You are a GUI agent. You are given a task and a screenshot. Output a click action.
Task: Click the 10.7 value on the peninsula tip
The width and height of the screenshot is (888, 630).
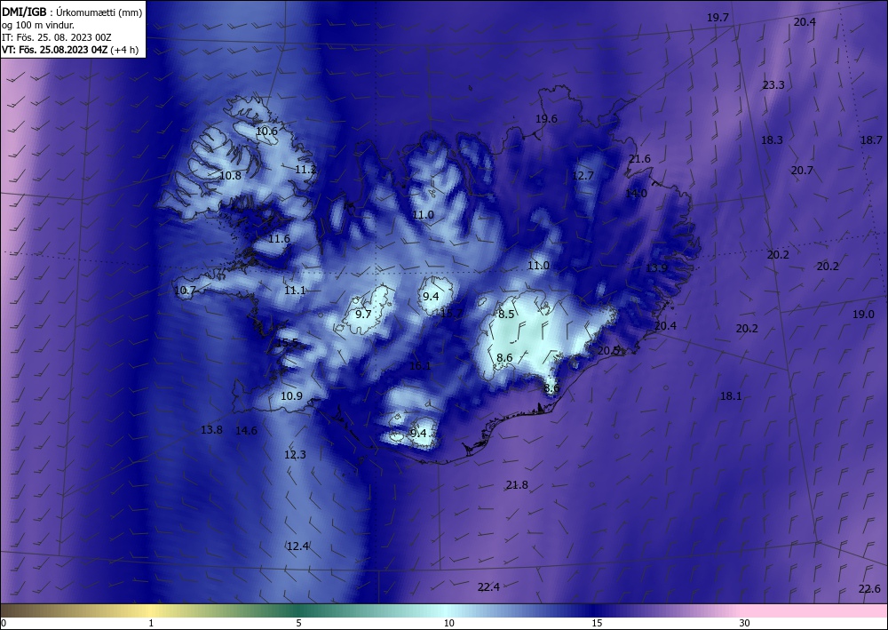click(x=185, y=290)
